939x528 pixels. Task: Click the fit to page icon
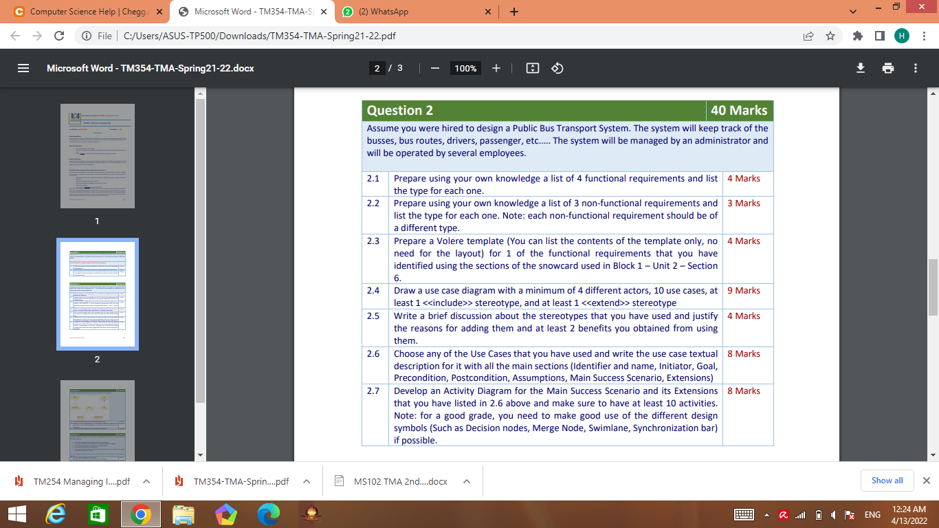[532, 68]
